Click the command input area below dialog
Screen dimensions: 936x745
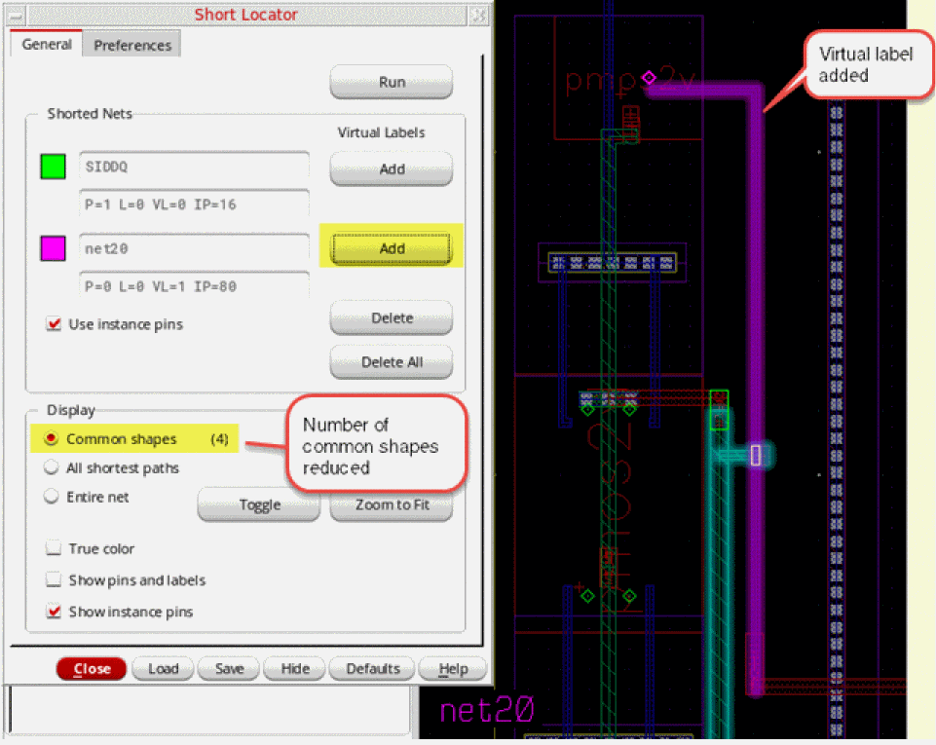coord(209,710)
